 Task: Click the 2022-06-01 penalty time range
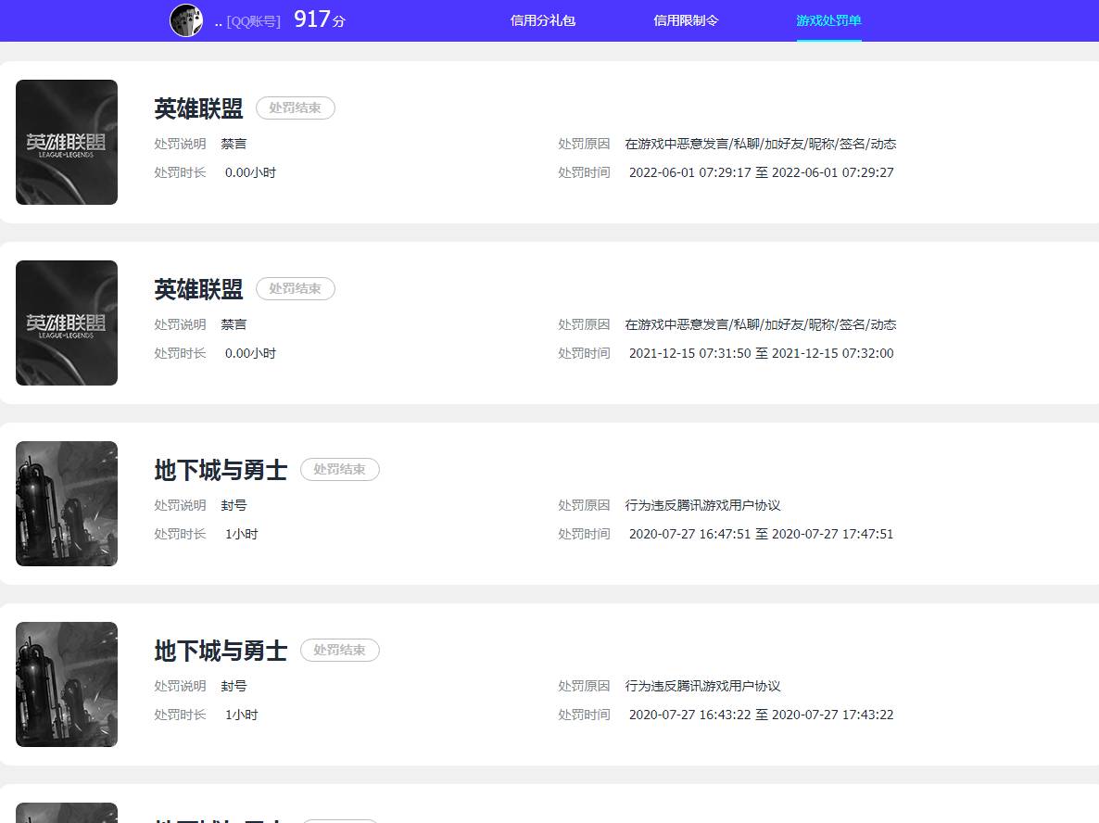[761, 172]
